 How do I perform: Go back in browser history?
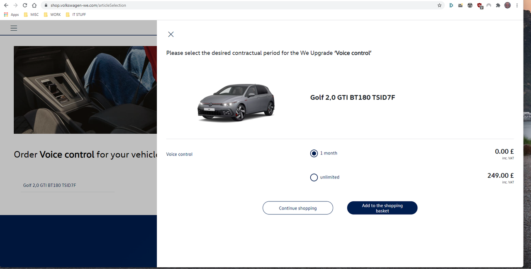coord(6,5)
